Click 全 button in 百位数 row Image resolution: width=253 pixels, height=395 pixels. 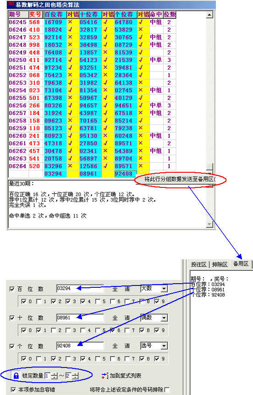115,289
